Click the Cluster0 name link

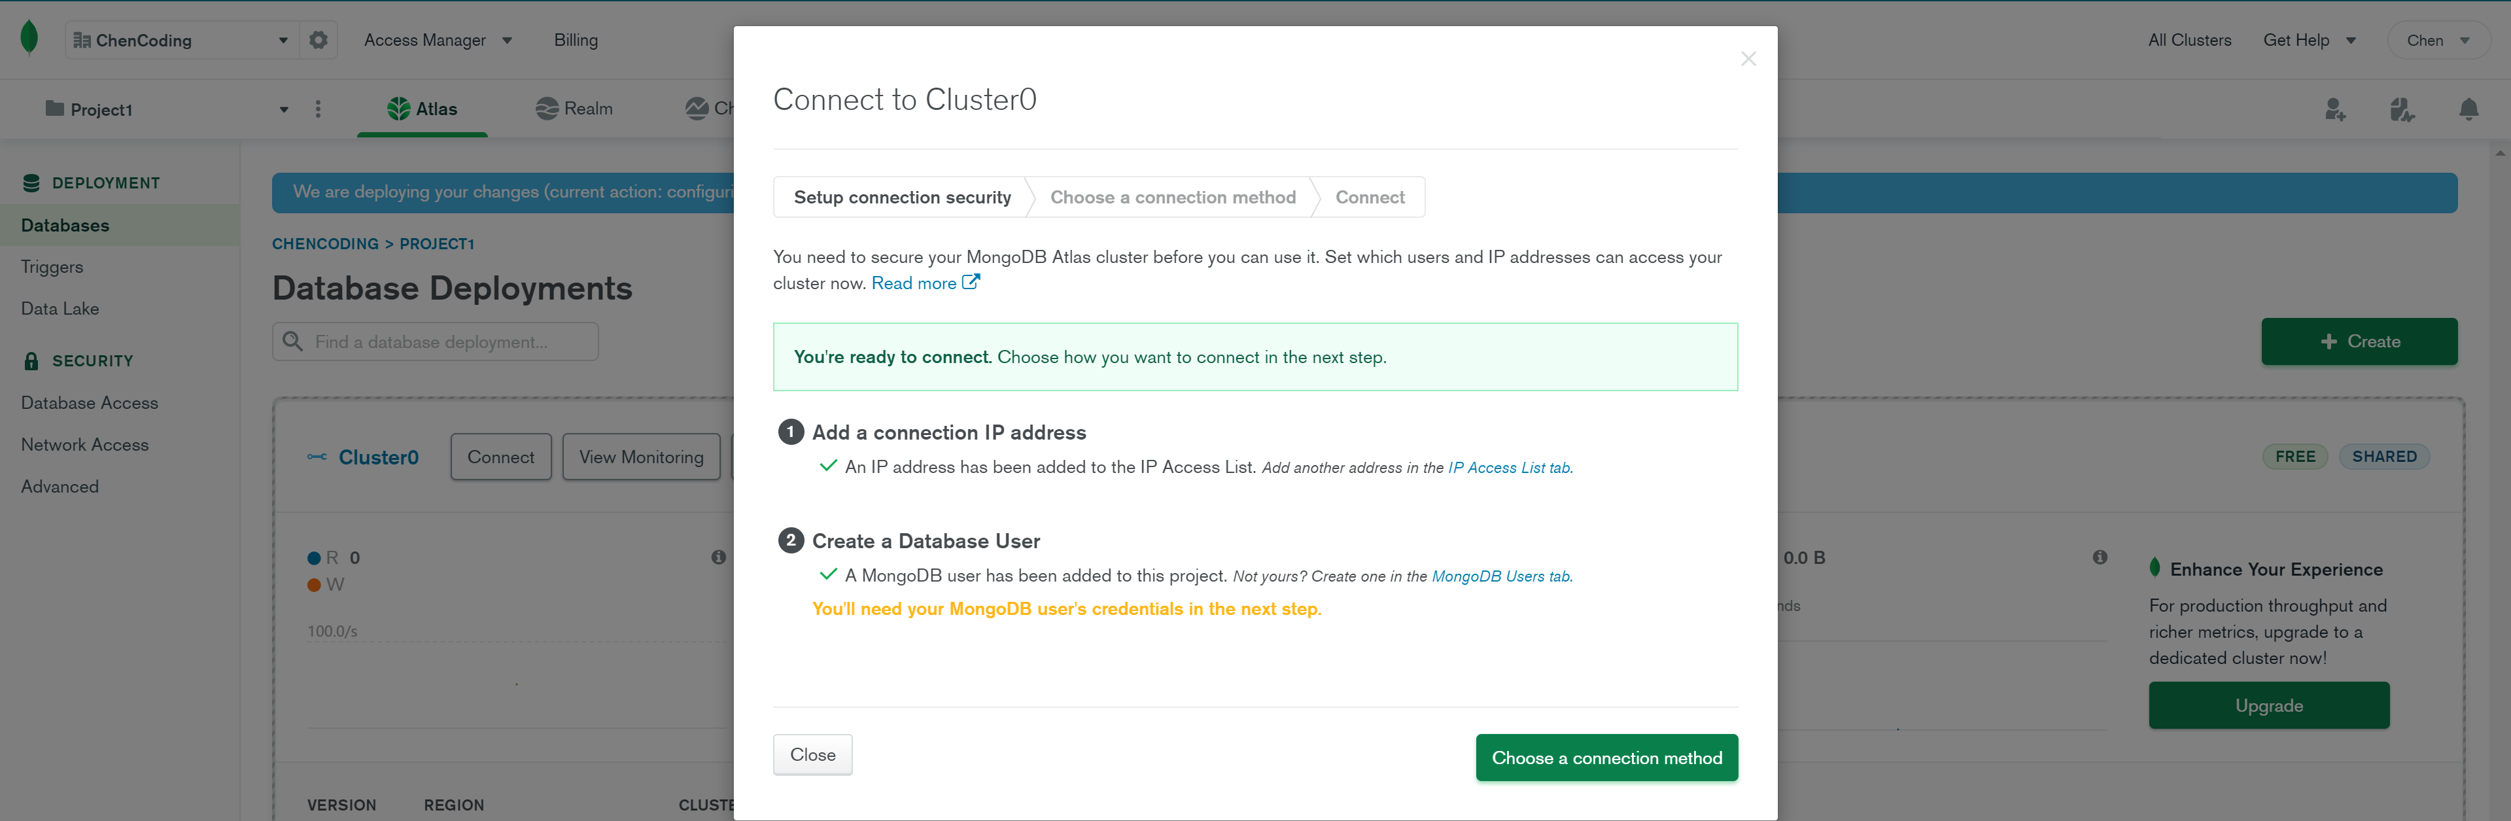click(x=378, y=457)
